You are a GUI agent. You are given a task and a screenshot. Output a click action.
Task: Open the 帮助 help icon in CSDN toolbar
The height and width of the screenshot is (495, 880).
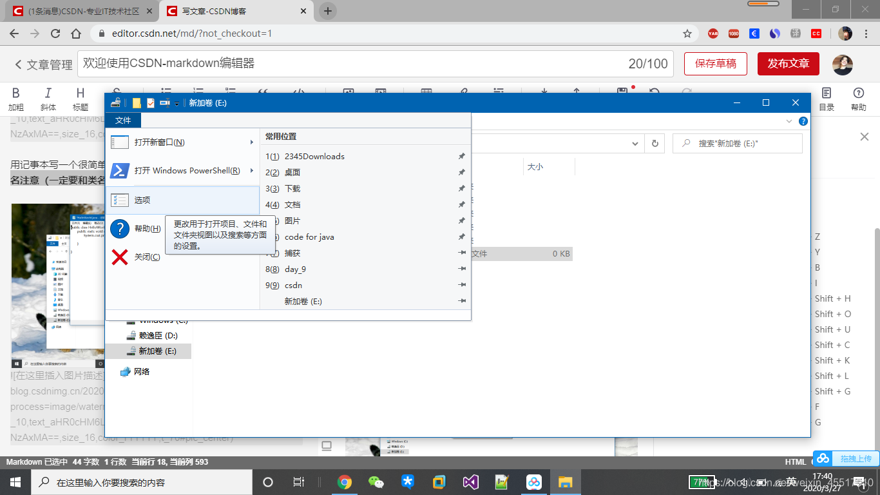(858, 93)
